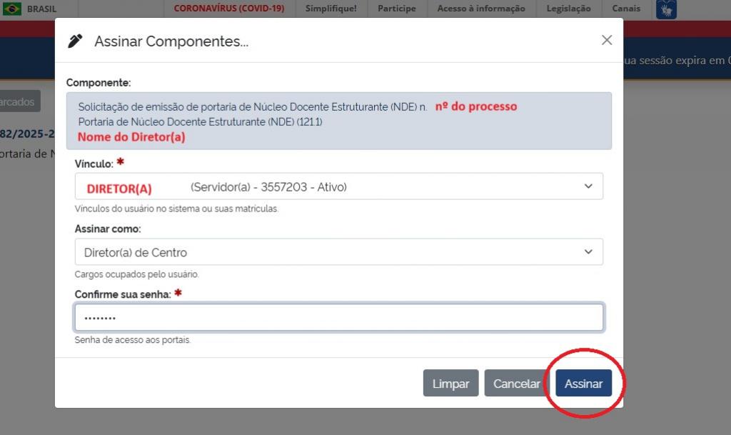The width and height of the screenshot is (731, 435).
Task: Click the Cancelar button
Action: [x=516, y=384]
